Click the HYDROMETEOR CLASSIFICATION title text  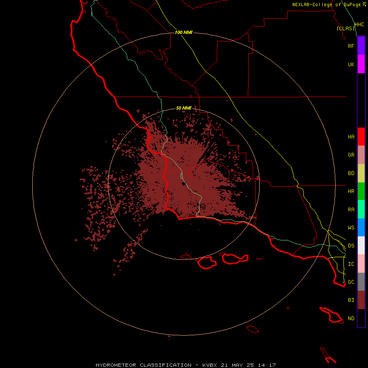tap(144, 365)
